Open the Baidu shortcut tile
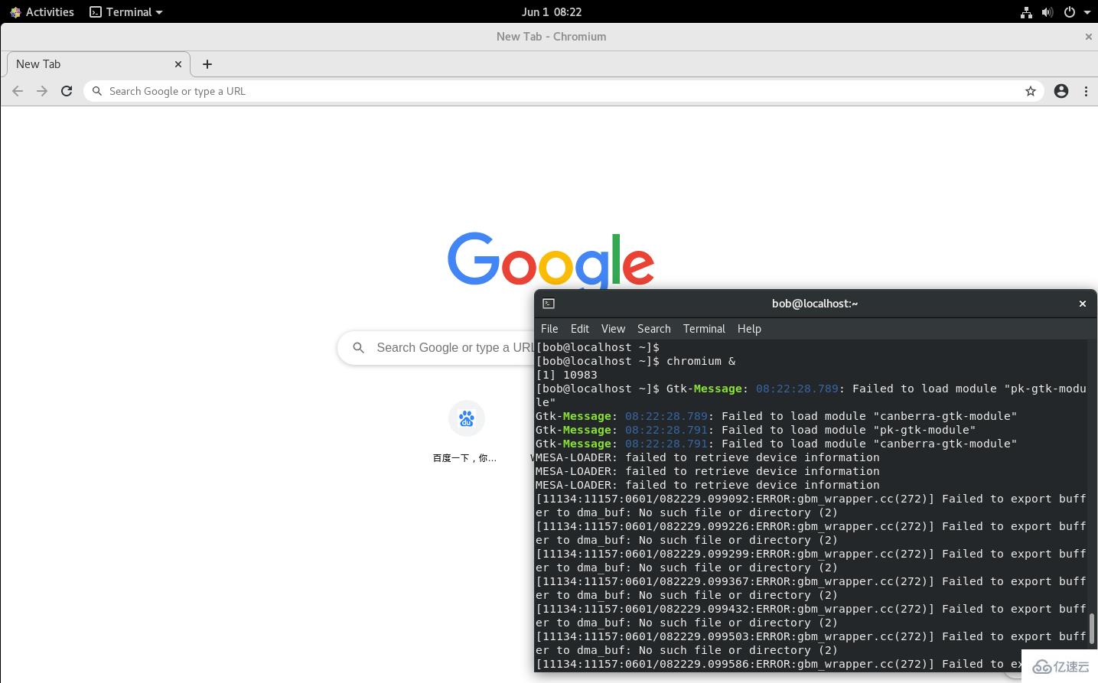The width and height of the screenshot is (1098, 683). tap(466, 432)
